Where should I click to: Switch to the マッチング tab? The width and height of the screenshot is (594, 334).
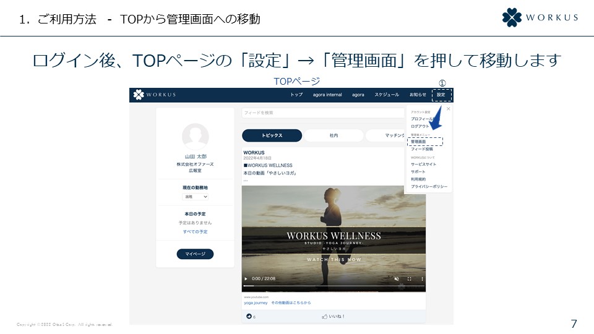click(385, 135)
